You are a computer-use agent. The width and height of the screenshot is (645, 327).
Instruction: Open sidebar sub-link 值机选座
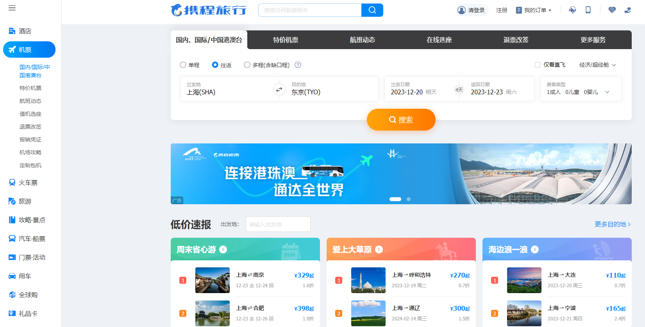(30, 114)
